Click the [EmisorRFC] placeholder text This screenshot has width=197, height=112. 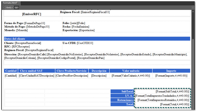(x=32, y=14)
